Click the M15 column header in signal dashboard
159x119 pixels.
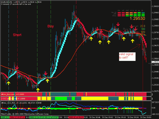coord(127,10)
